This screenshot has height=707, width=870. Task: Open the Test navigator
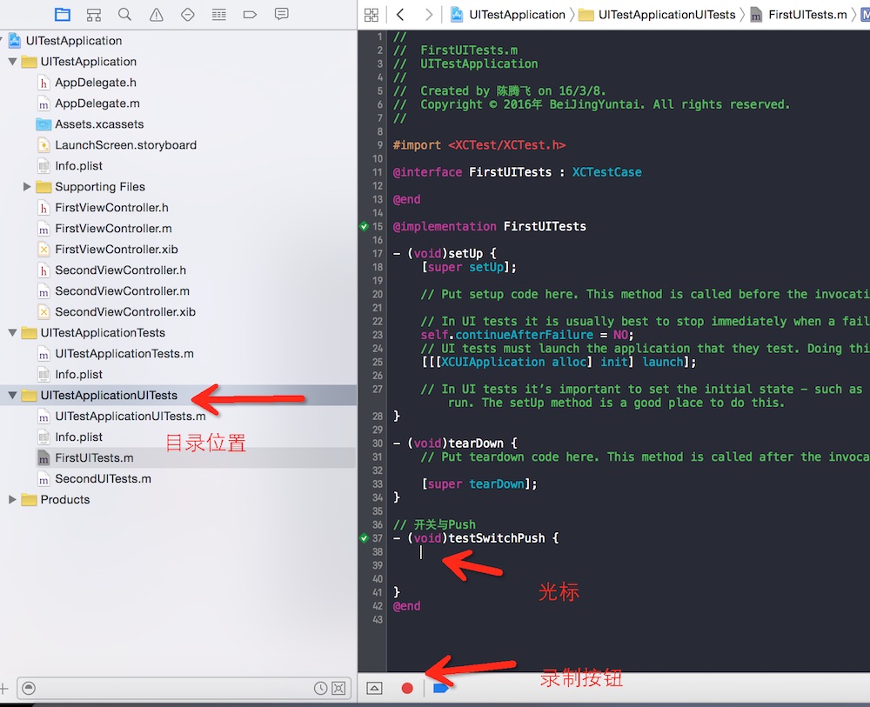click(x=187, y=14)
